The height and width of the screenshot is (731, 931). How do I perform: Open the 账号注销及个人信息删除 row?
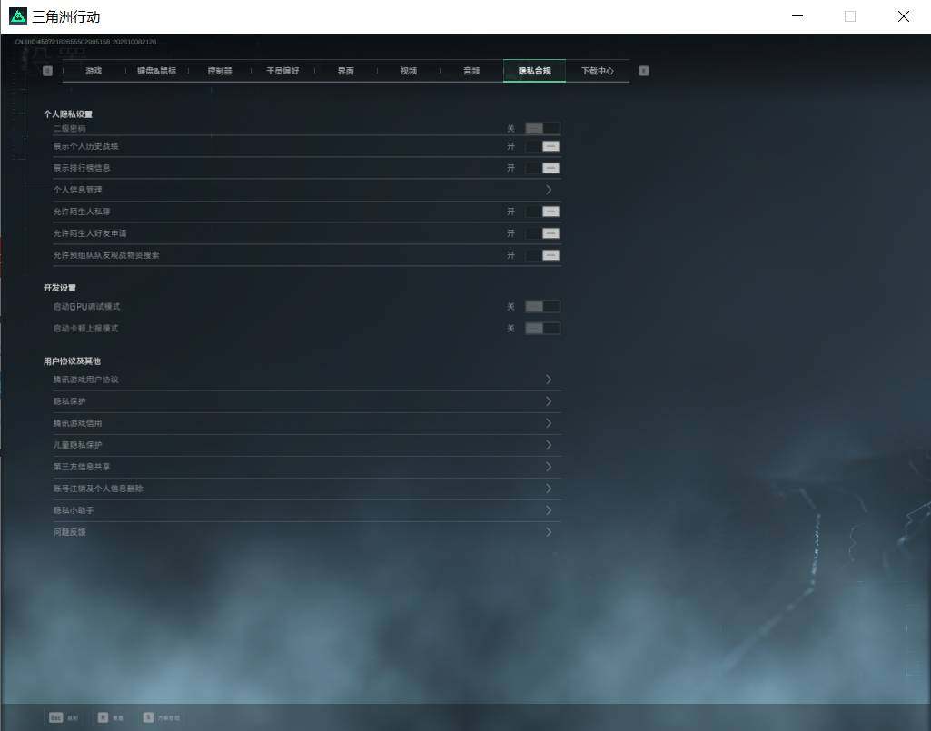click(306, 489)
